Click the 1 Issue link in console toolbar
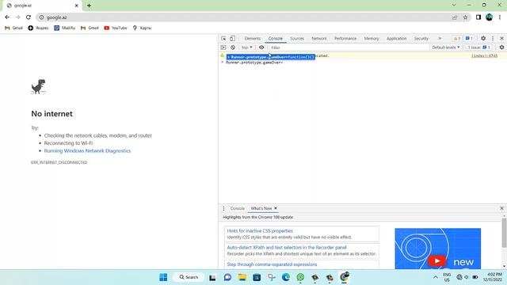 click(478, 47)
